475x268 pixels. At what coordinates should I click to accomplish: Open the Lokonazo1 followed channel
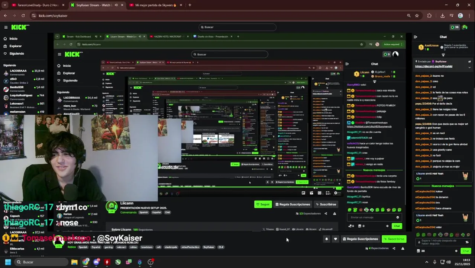click(24, 105)
